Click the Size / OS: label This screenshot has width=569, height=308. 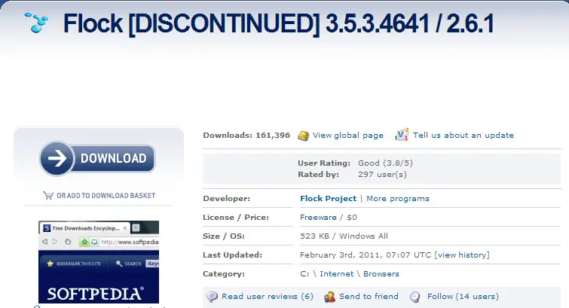click(x=224, y=236)
